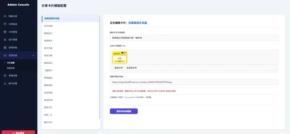The image size is (290, 134).
Task: Click the 分享卡片模板配置 page heading
Action: click(54, 6)
